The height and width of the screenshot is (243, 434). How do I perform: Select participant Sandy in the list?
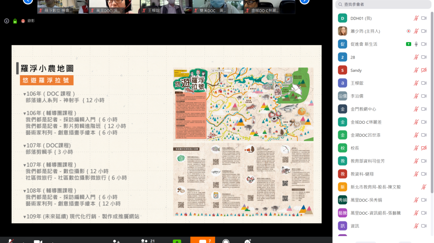click(x=356, y=70)
